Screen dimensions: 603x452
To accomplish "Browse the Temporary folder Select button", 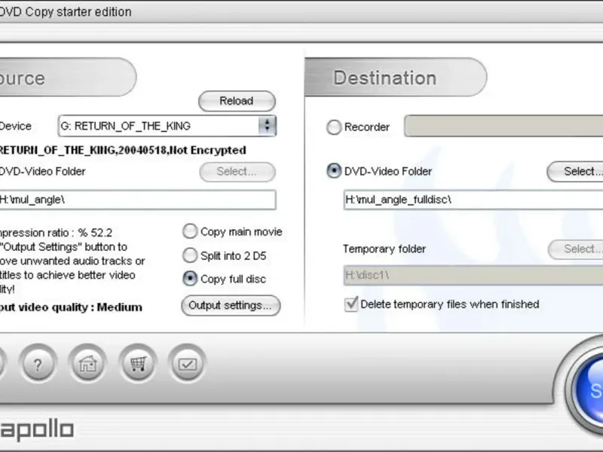I will [x=576, y=249].
